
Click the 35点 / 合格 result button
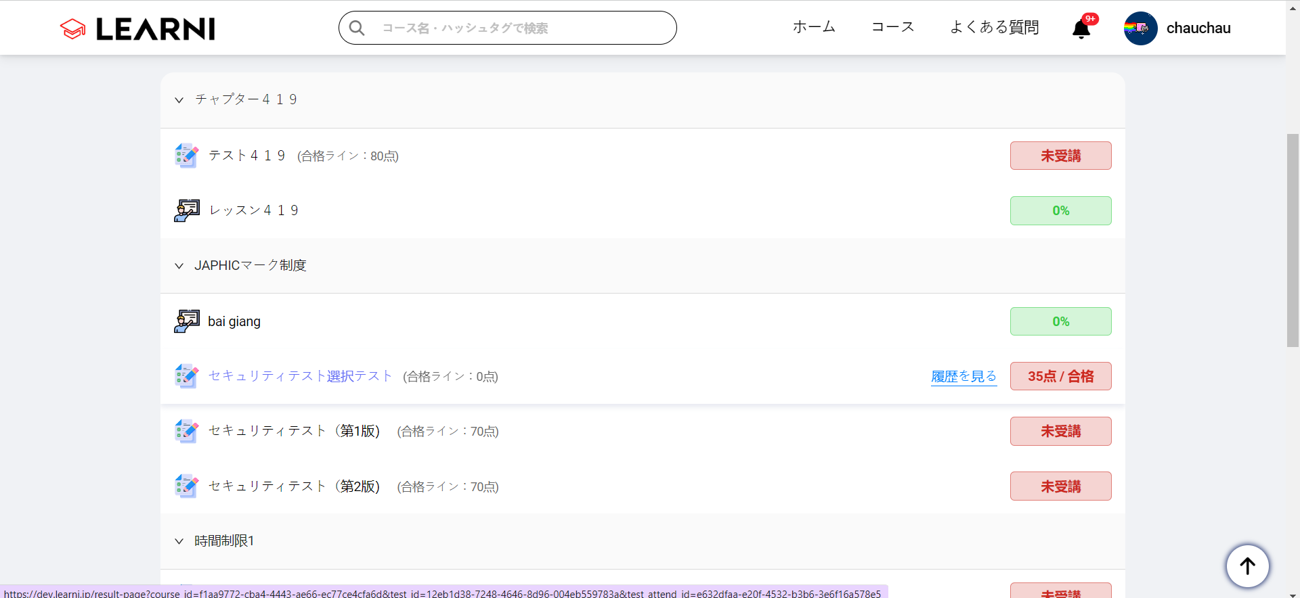(x=1061, y=376)
